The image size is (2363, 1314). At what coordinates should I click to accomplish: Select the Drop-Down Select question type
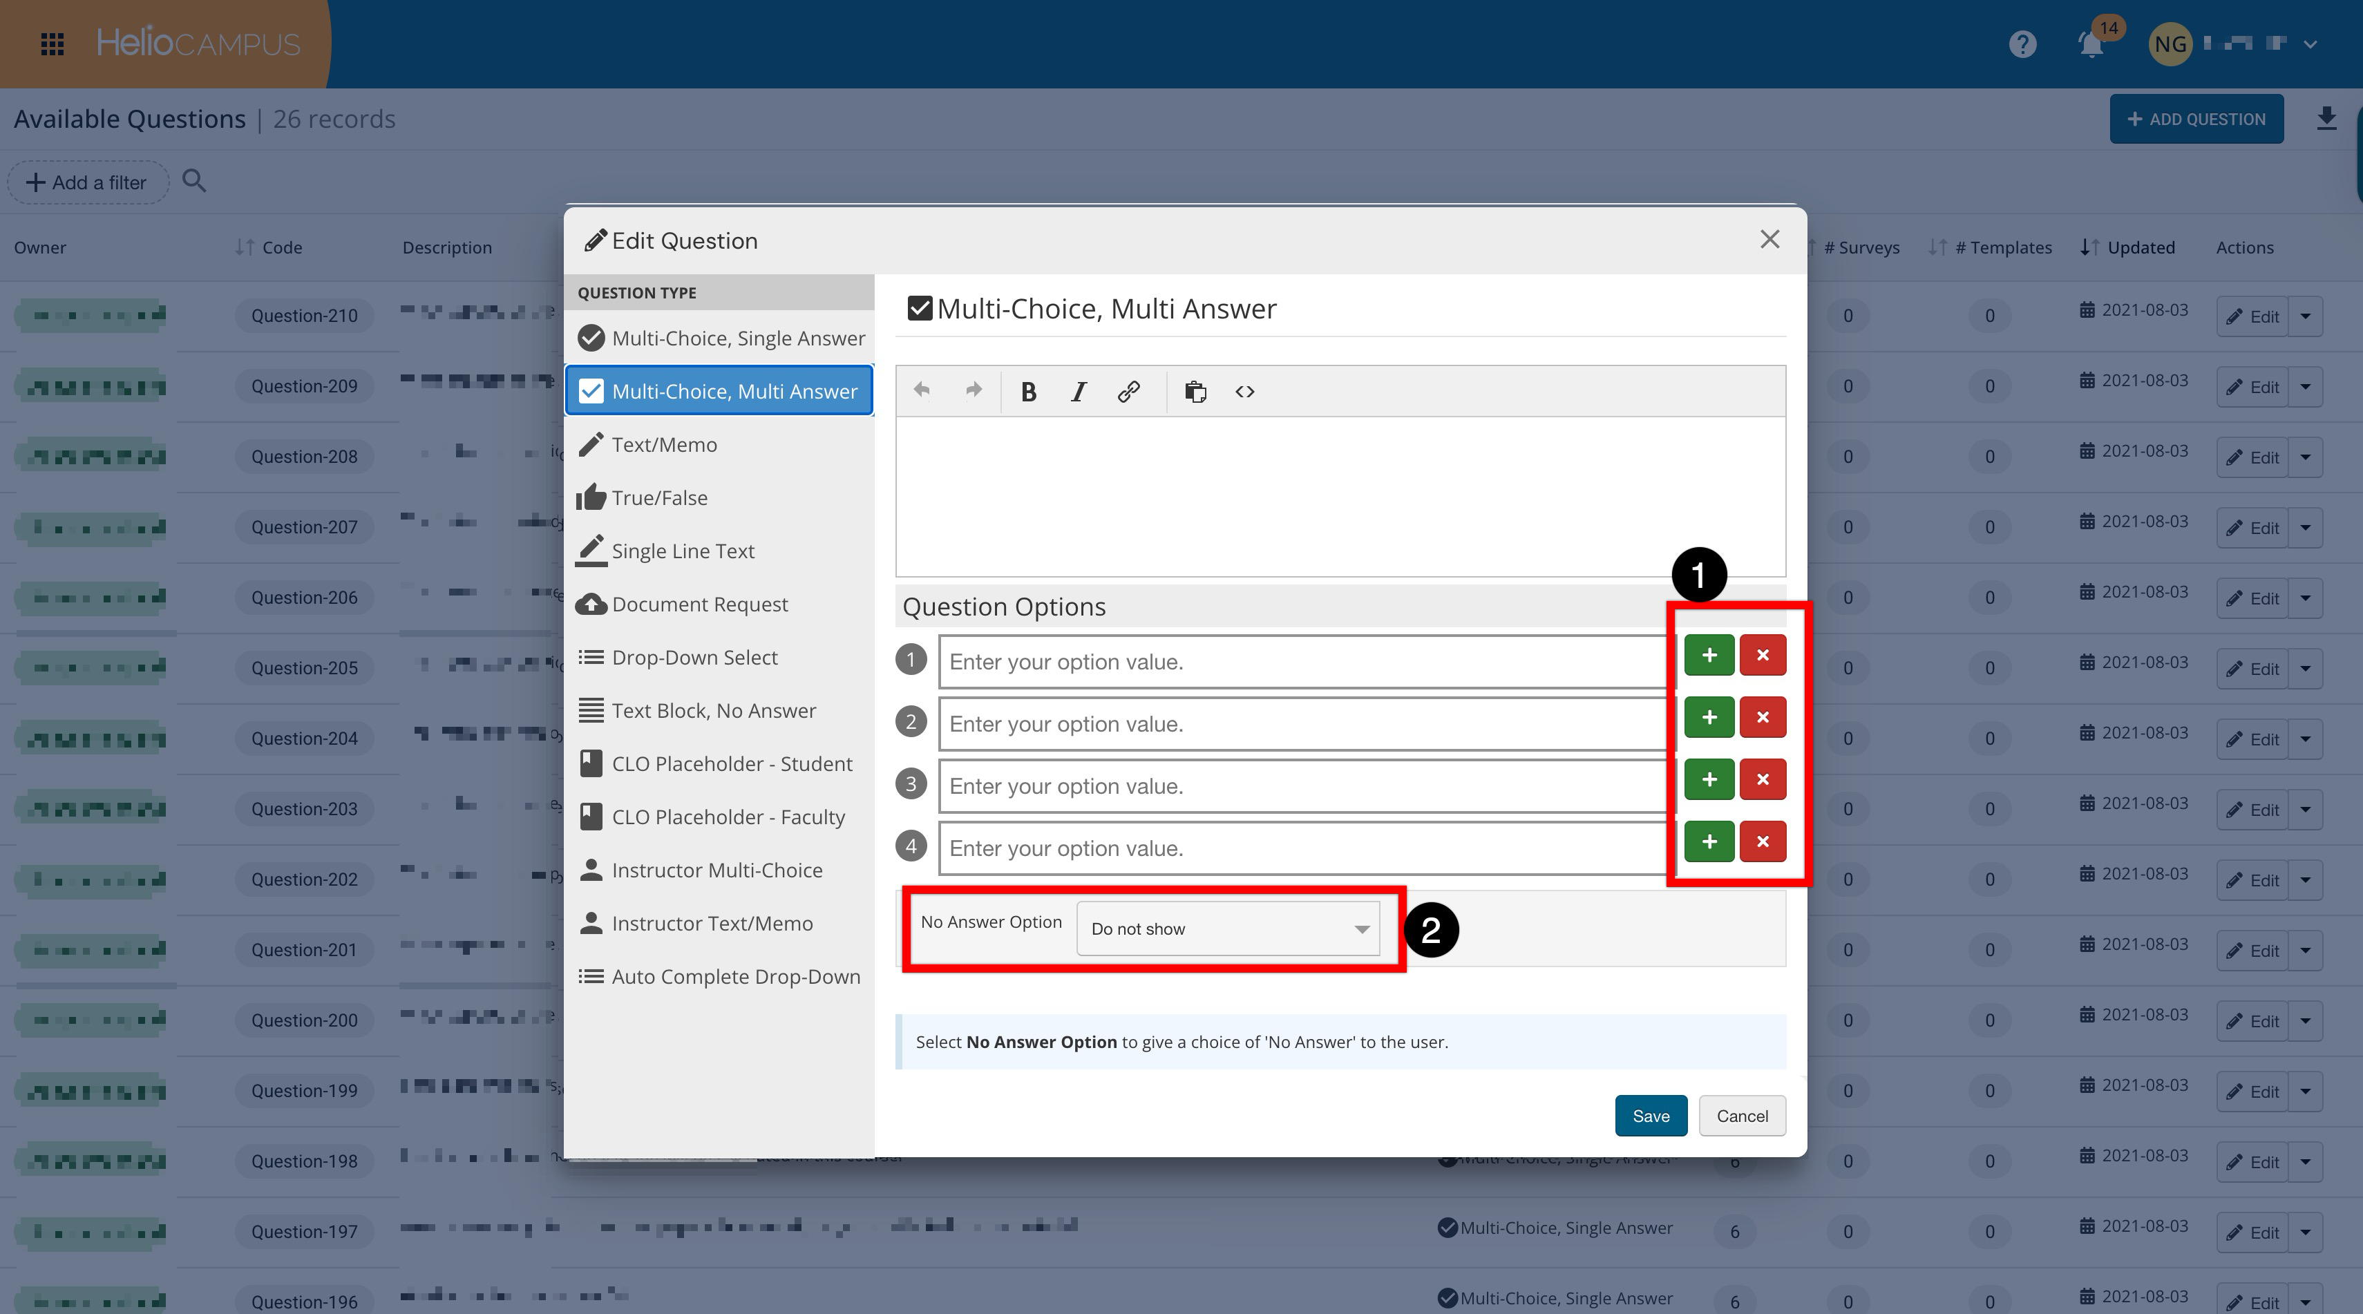(694, 658)
